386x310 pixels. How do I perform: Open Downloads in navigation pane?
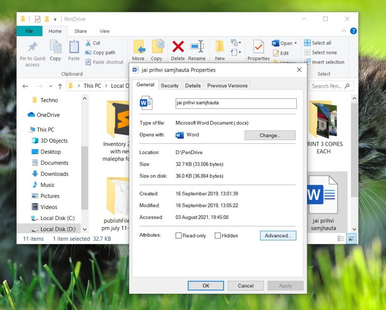point(50,174)
